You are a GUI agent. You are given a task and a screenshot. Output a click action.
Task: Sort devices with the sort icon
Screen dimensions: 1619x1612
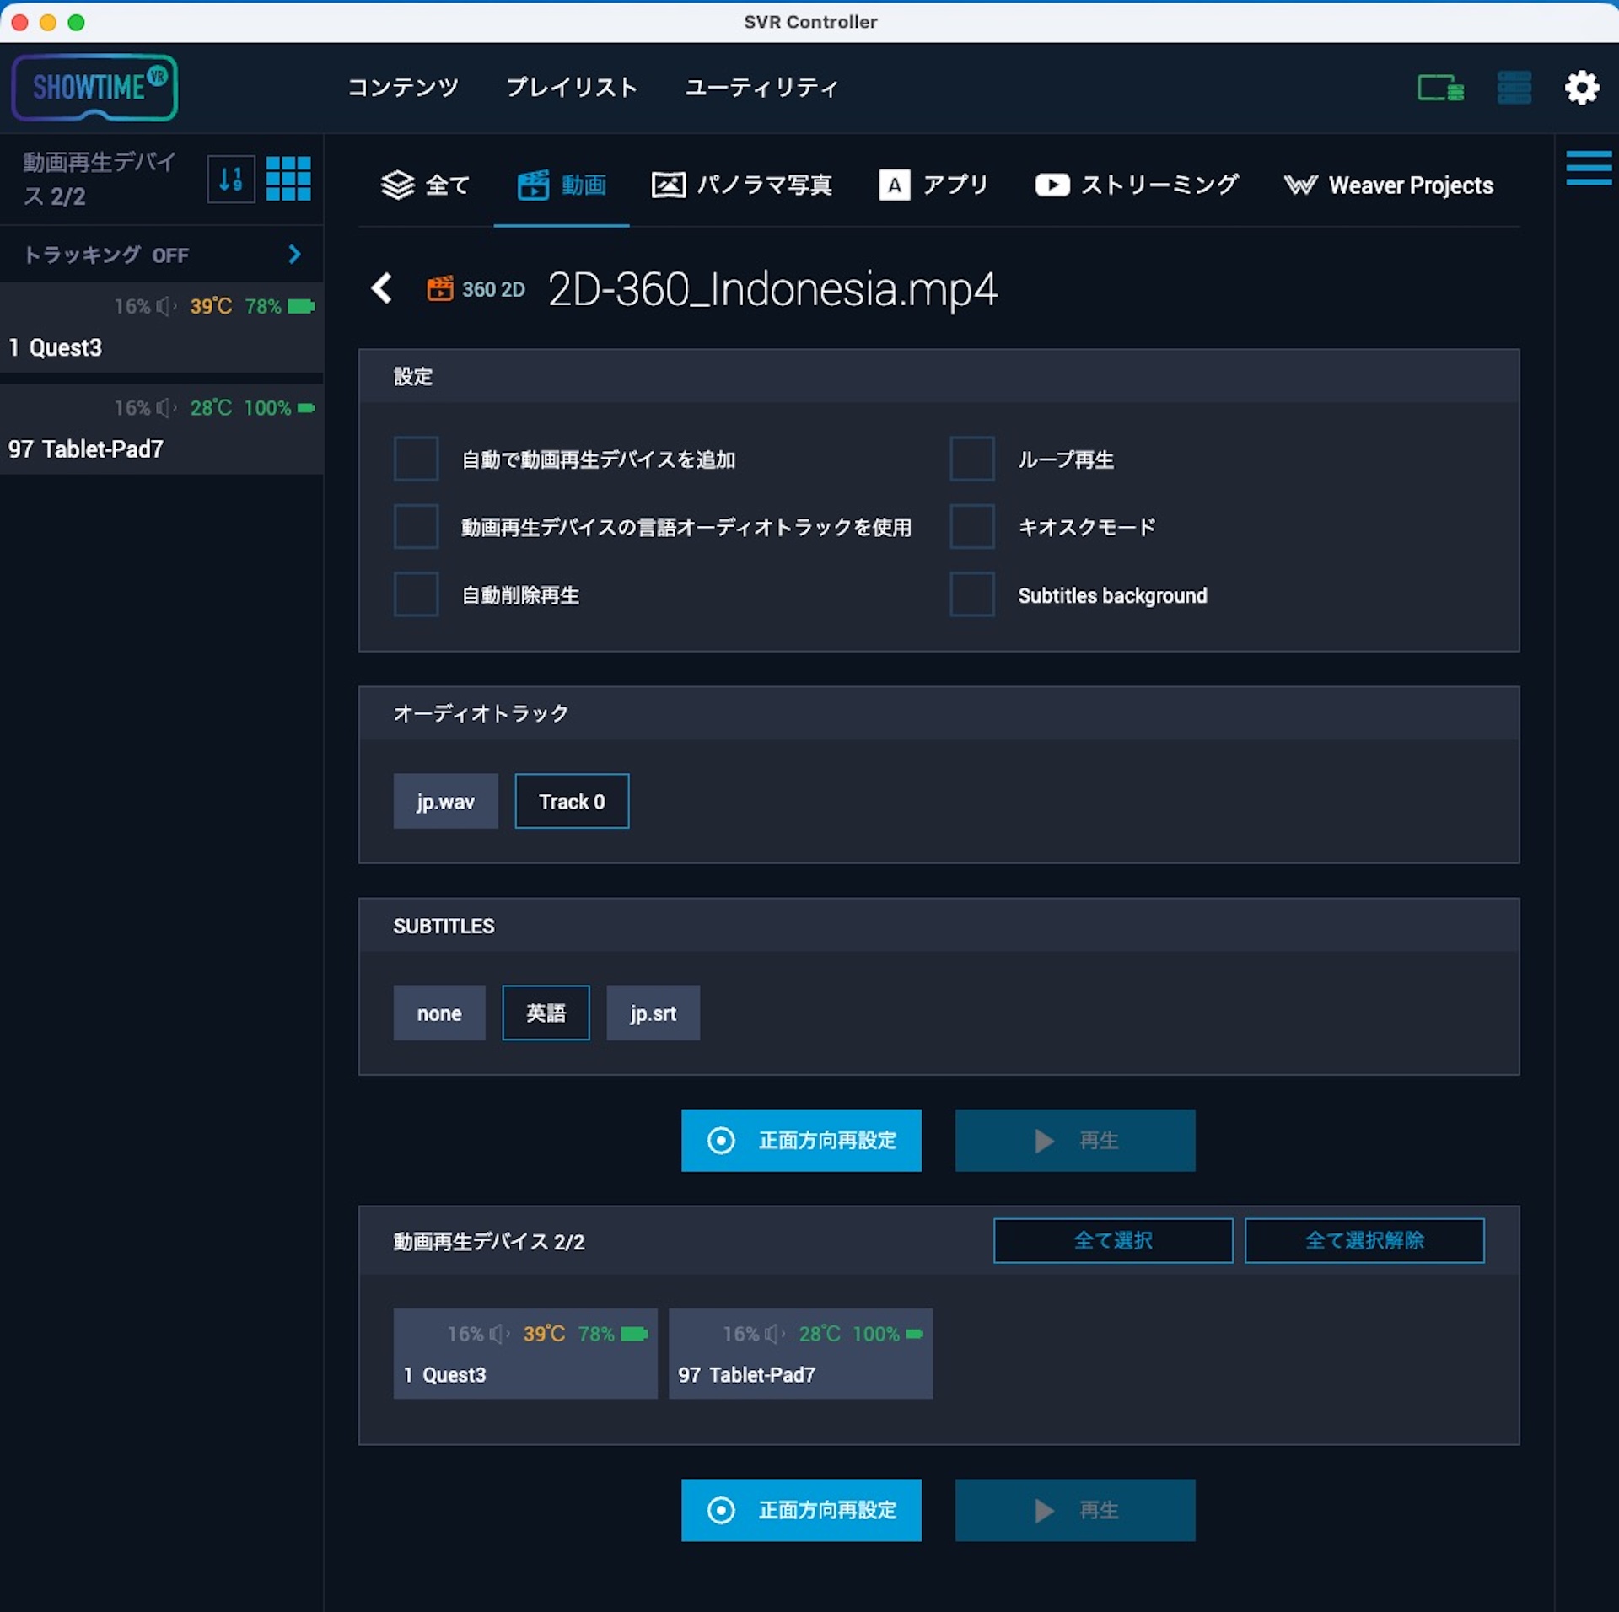(x=231, y=179)
